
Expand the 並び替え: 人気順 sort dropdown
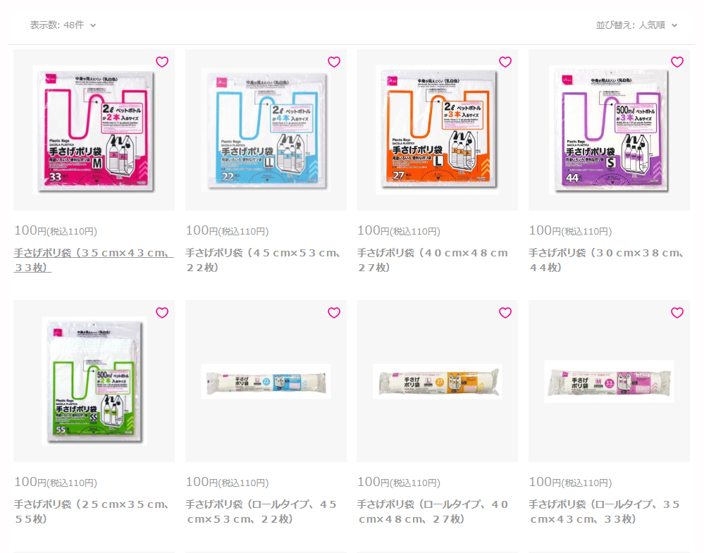coord(636,25)
